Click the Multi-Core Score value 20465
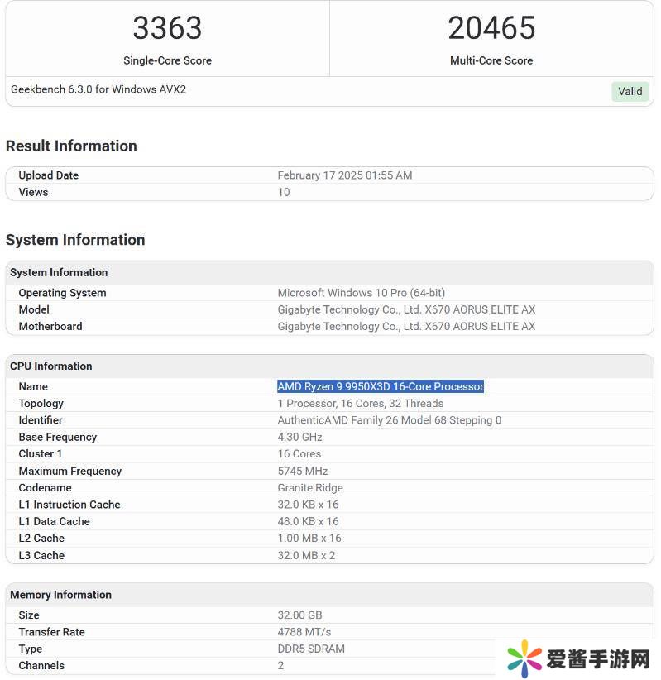The width and height of the screenshot is (661, 680). [x=491, y=29]
